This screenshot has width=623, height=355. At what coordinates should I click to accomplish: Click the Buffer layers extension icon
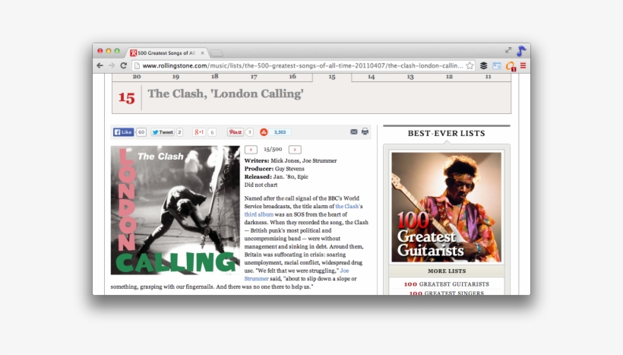(x=483, y=66)
